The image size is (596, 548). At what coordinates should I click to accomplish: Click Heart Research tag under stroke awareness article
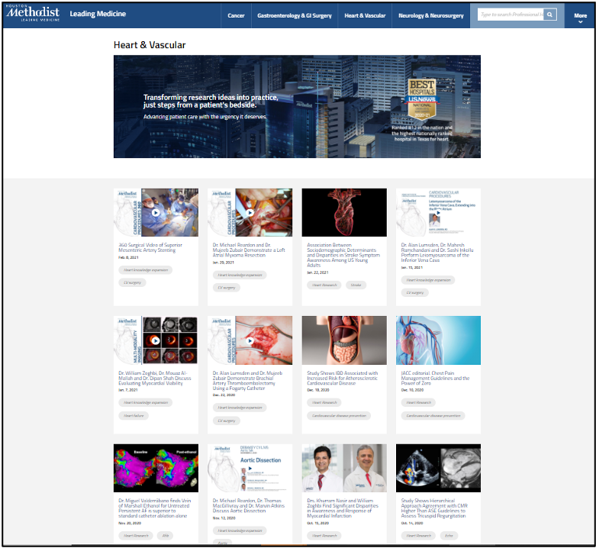[324, 285]
